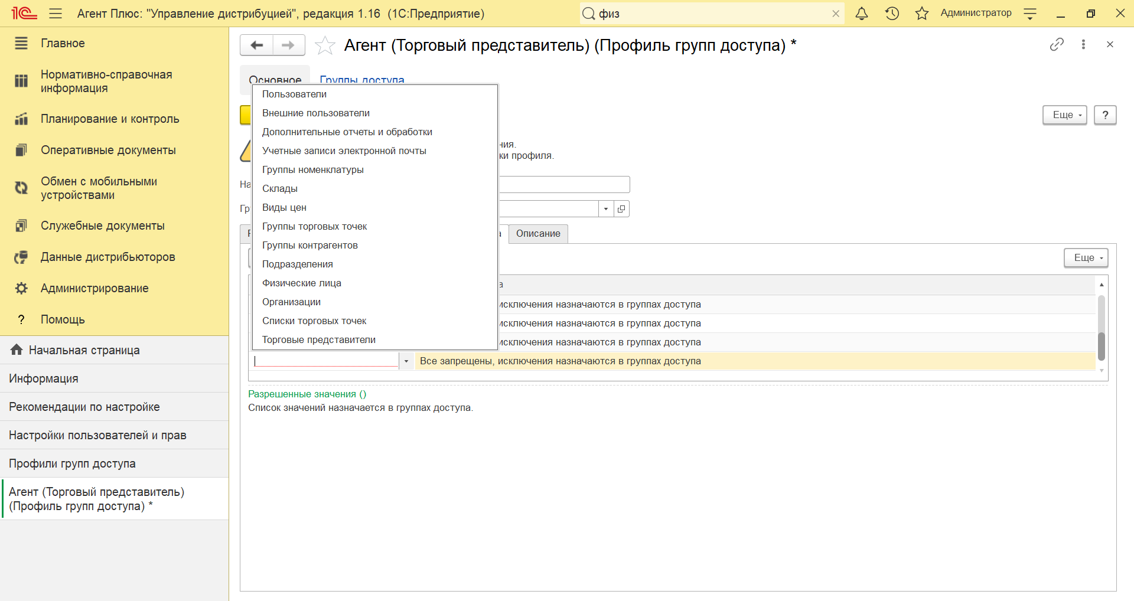Image resolution: width=1134 pixels, height=601 pixels.
Task: Click the 1C logo icon
Action: (x=24, y=13)
